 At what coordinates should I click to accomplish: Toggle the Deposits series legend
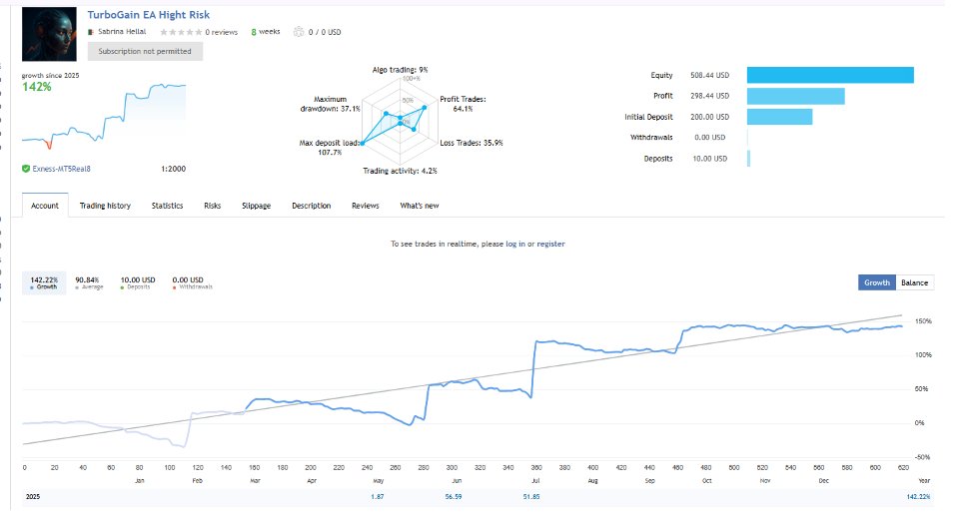pos(137,282)
